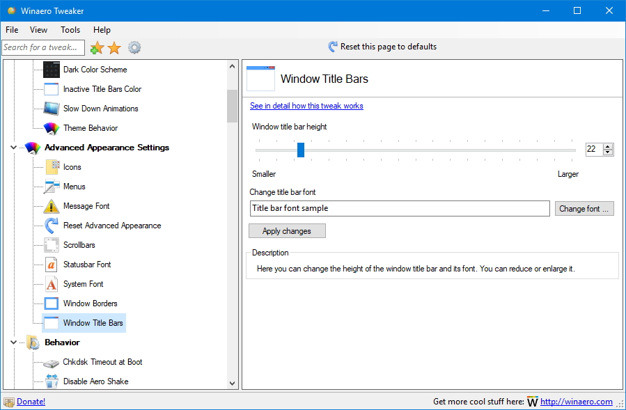Click the Statusbar Font icon
This screenshot has width=626, height=410.
(x=52, y=265)
